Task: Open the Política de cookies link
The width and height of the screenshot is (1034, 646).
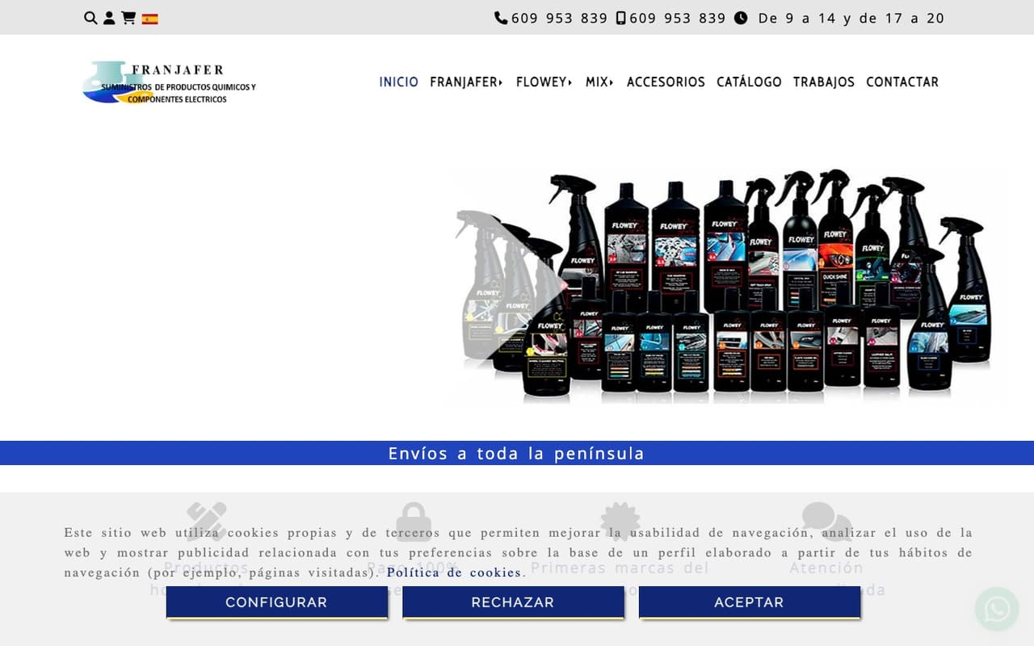Action: tap(454, 573)
